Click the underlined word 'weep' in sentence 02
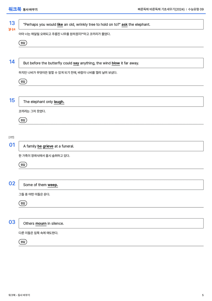The image size is (212, 301). pos(53,185)
